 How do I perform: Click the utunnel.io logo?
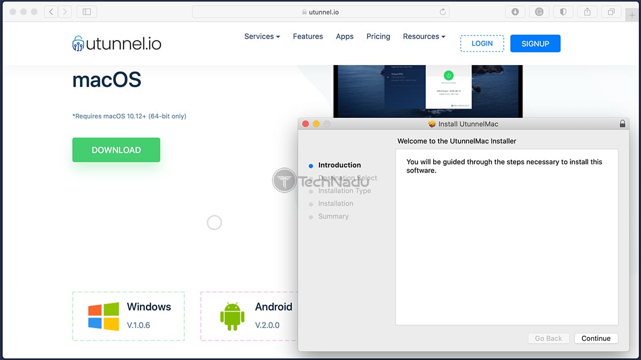point(116,43)
